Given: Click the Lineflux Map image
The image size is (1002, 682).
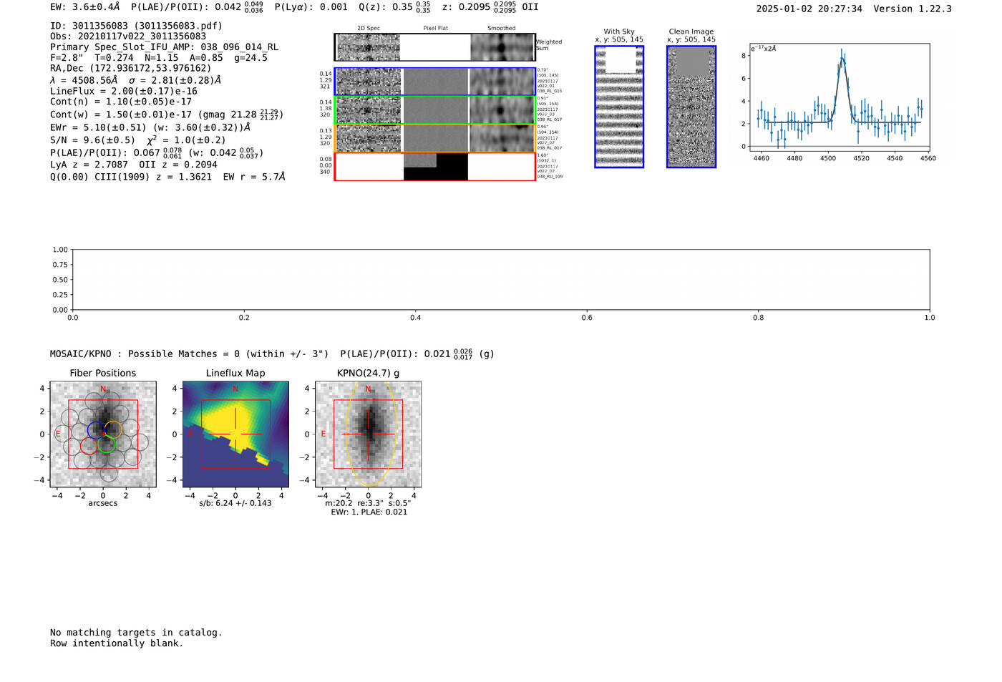Looking at the screenshot, I should (x=235, y=434).
